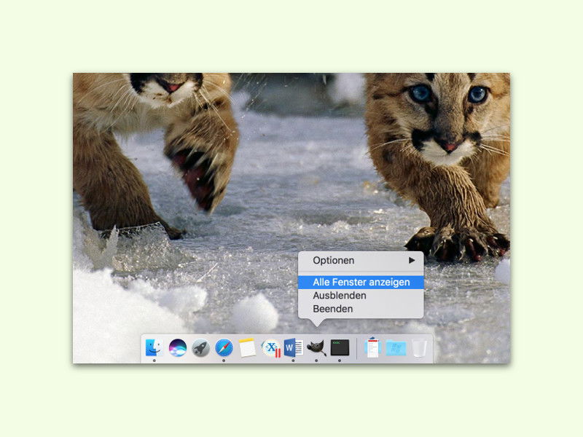Open the documents stack in Dock
This screenshot has height=437, width=583.
[372, 348]
